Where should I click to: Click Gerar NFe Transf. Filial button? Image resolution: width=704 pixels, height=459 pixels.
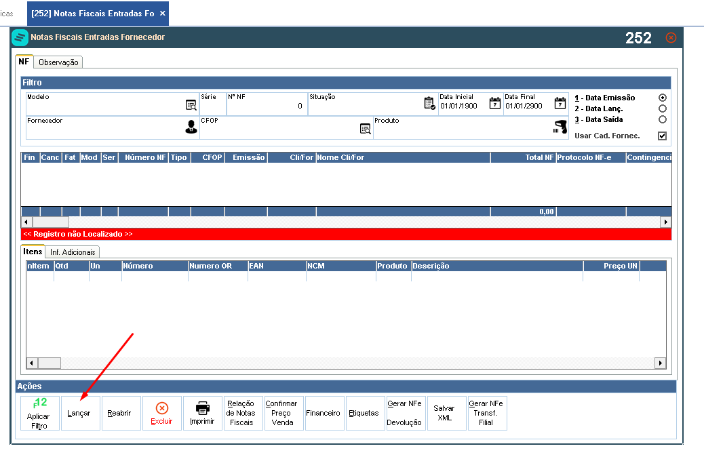[487, 413]
